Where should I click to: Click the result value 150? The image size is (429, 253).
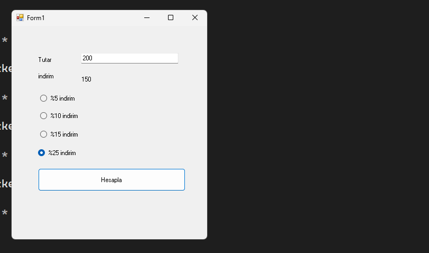86,79
